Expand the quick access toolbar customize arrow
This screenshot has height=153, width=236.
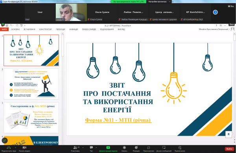tap(25, 25)
